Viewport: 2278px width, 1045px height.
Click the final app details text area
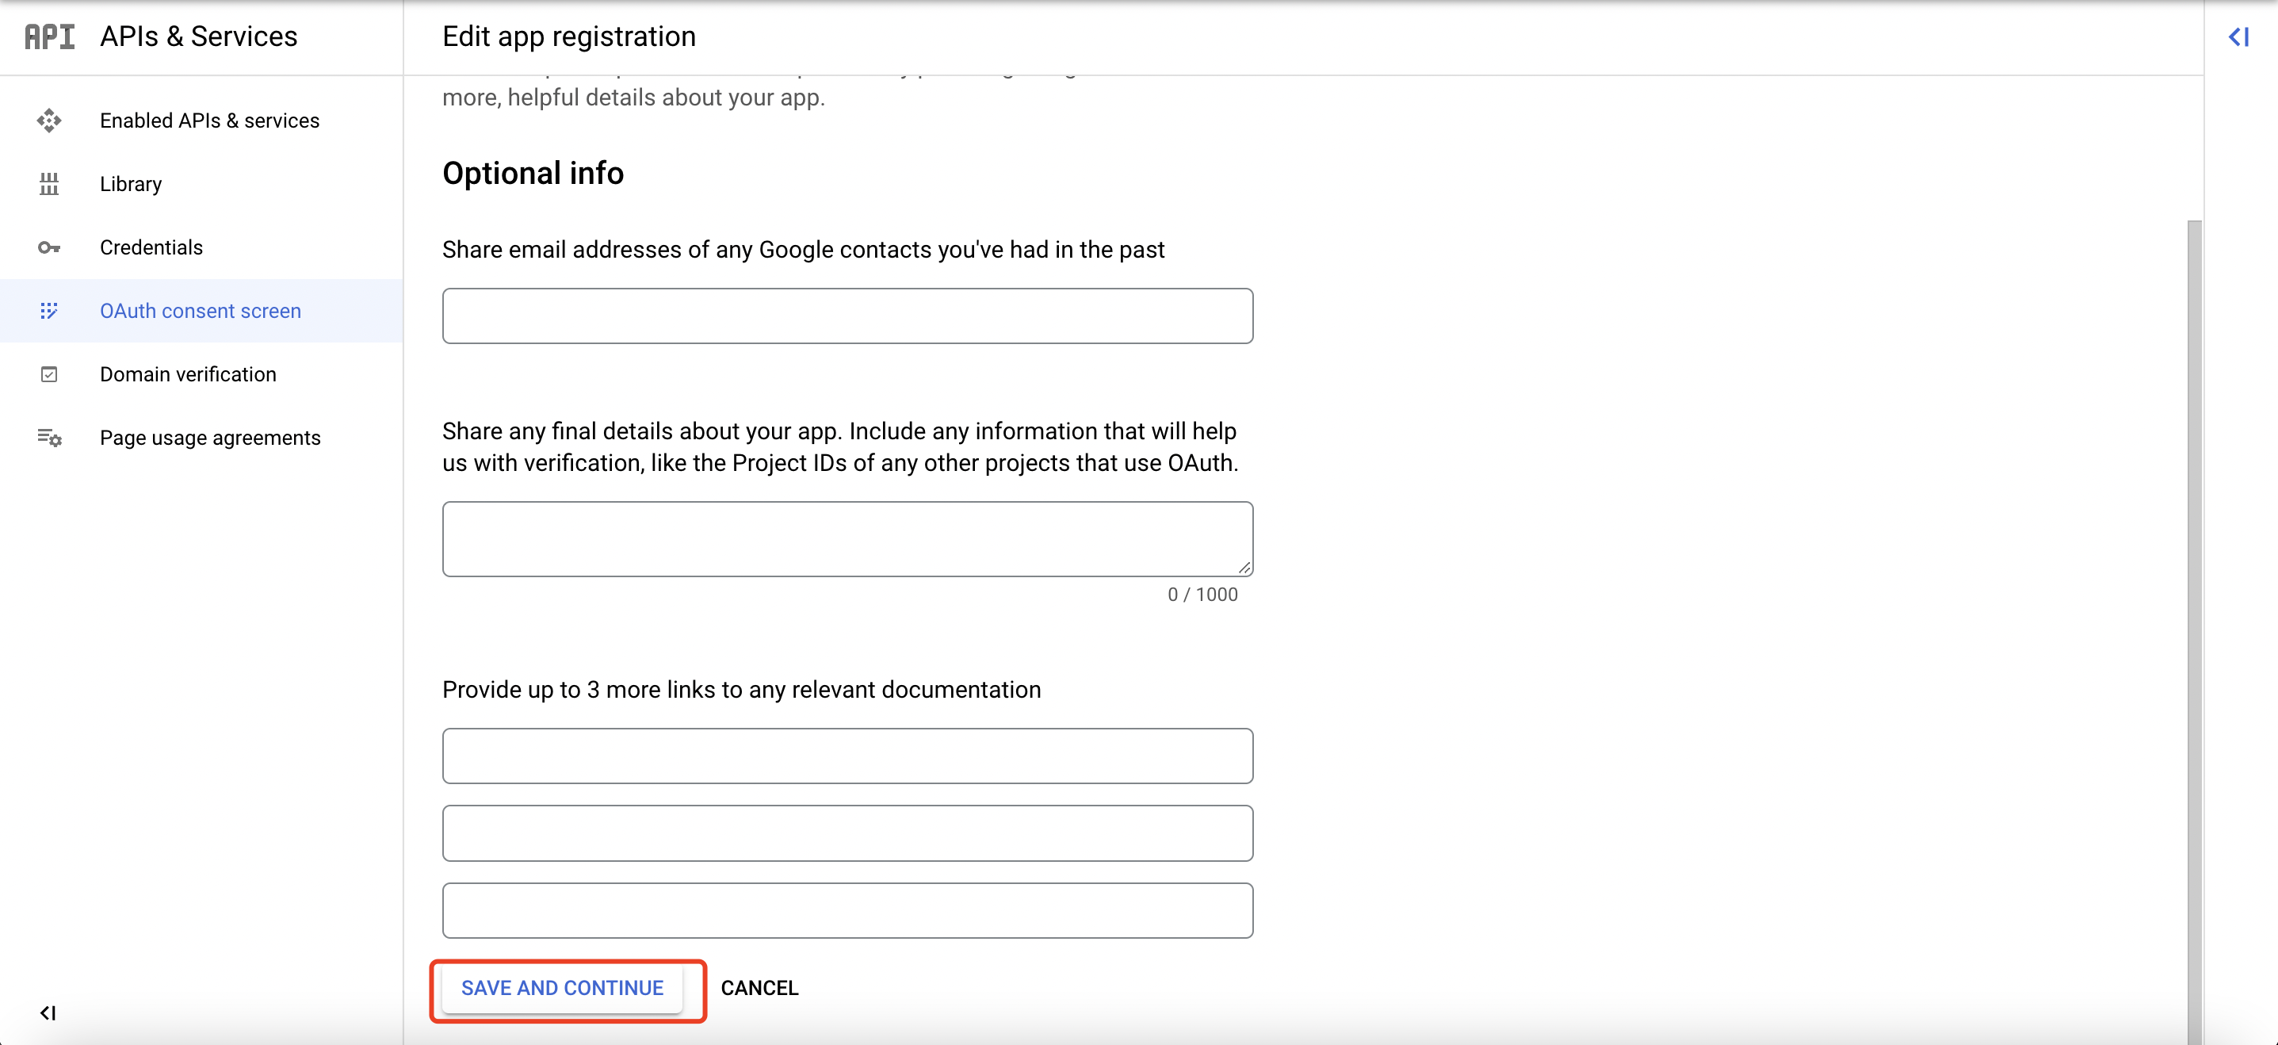(847, 539)
